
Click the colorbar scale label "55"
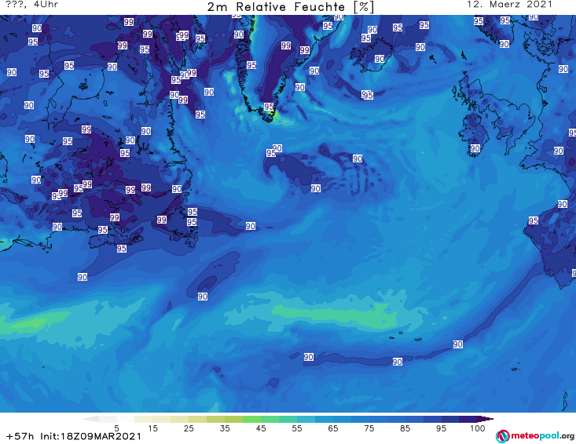click(x=297, y=428)
